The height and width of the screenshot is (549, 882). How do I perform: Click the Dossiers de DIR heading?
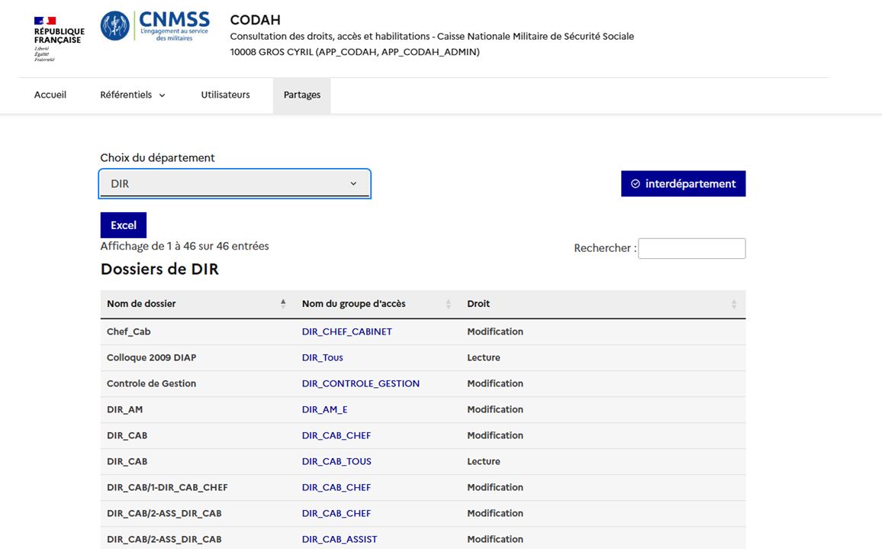click(x=159, y=269)
